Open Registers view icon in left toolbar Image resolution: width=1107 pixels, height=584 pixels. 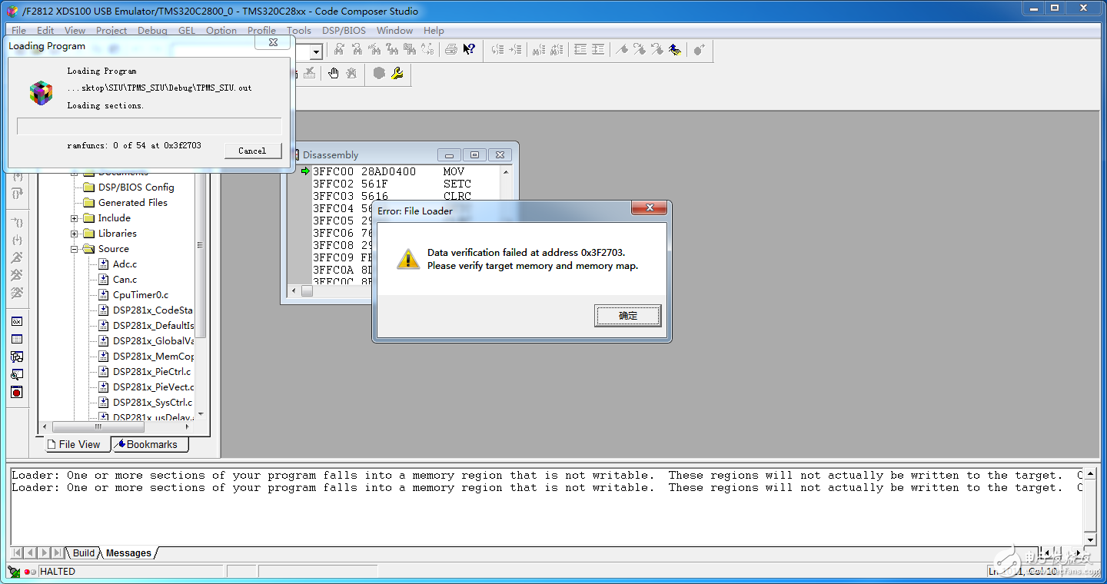point(16,321)
